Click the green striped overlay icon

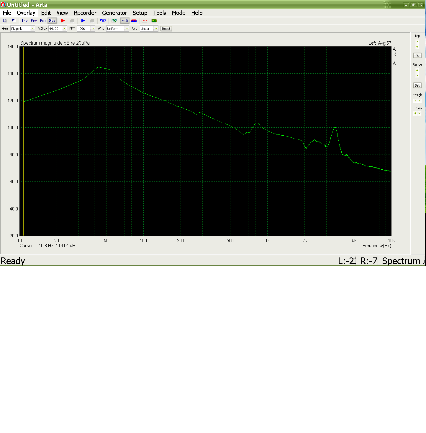pos(114,21)
